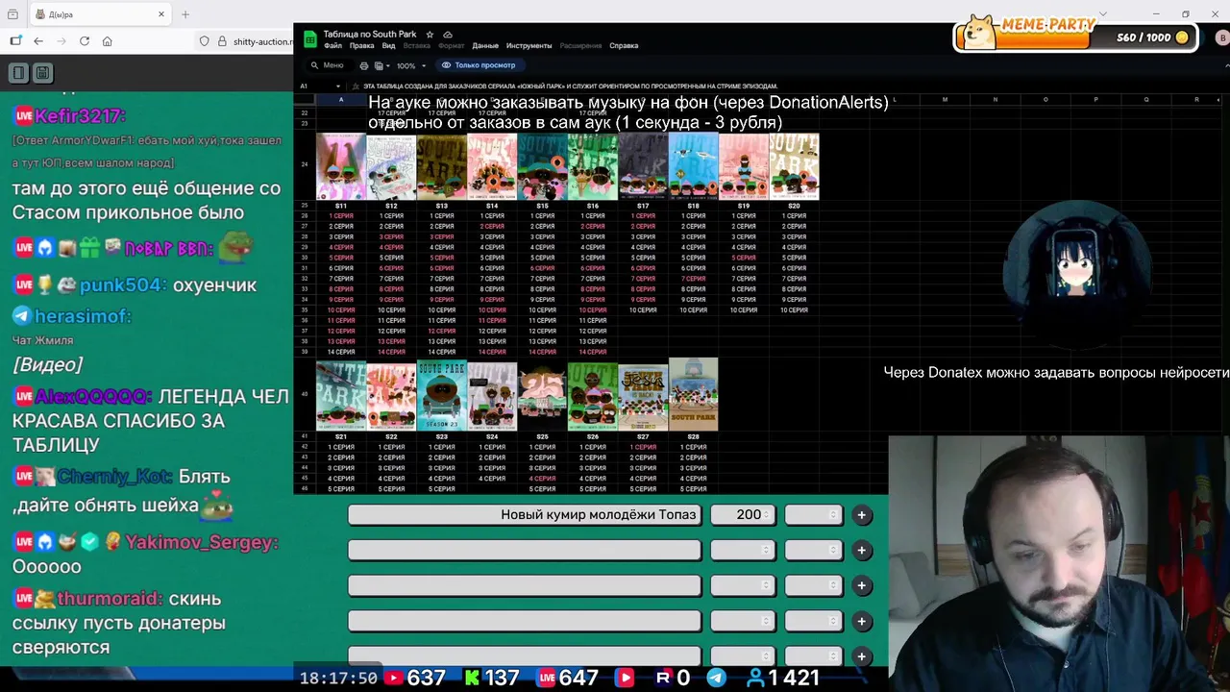Click the Только просмотр button
Screen dimensions: 1230x692
(x=479, y=65)
